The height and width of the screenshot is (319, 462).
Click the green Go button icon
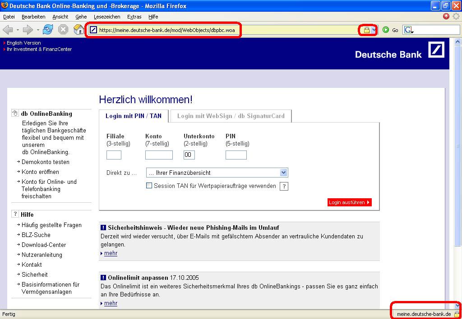(x=385, y=30)
